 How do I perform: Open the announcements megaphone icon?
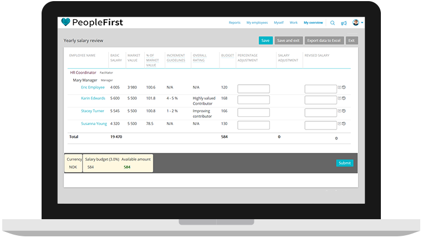pyautogui.click(x=344, y=23)
